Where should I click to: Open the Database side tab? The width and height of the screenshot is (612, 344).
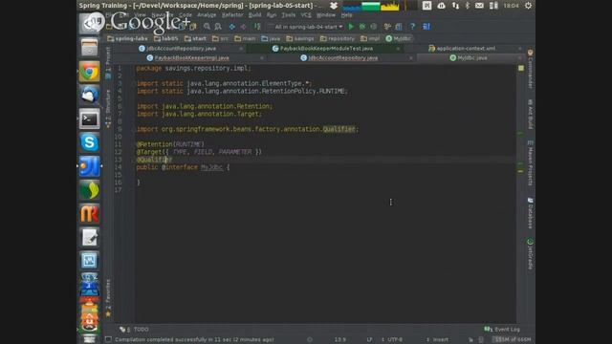[530, 213]
